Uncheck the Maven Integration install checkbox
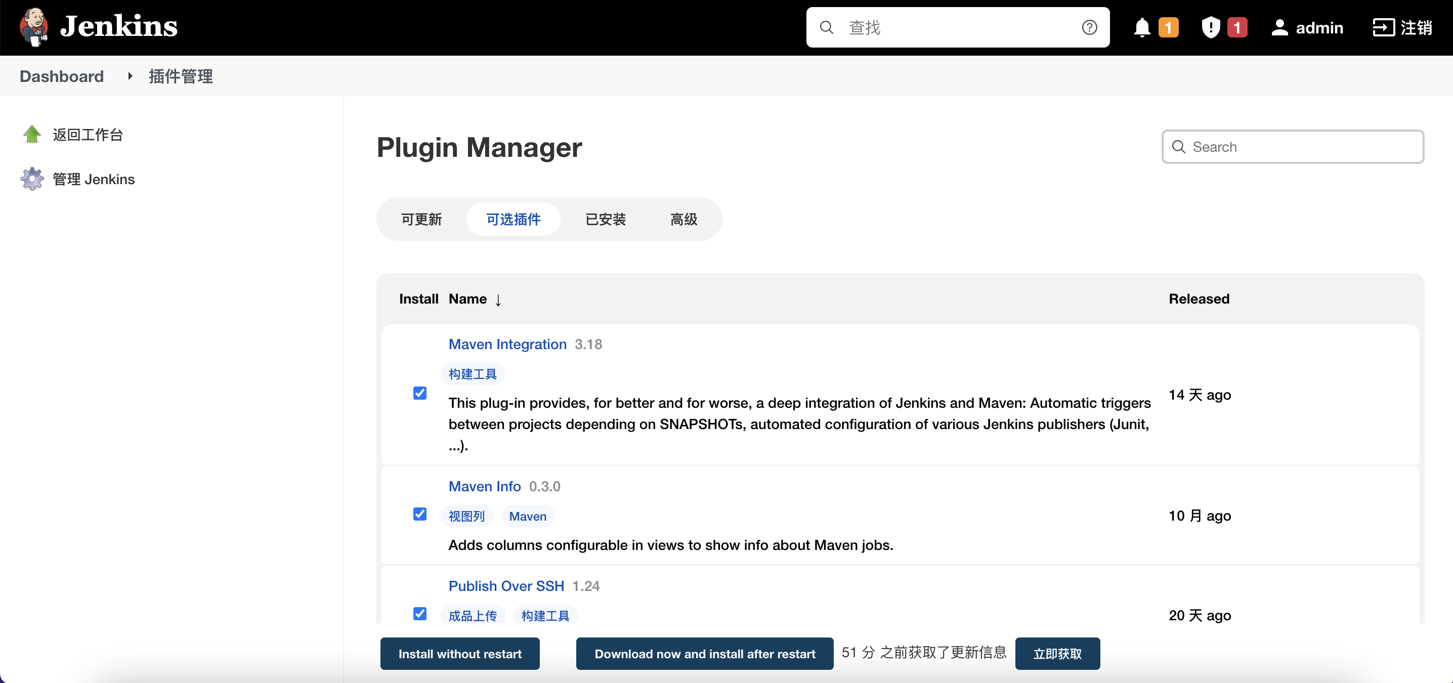Viewport: 1453px width, 683px height. (419, 393)
